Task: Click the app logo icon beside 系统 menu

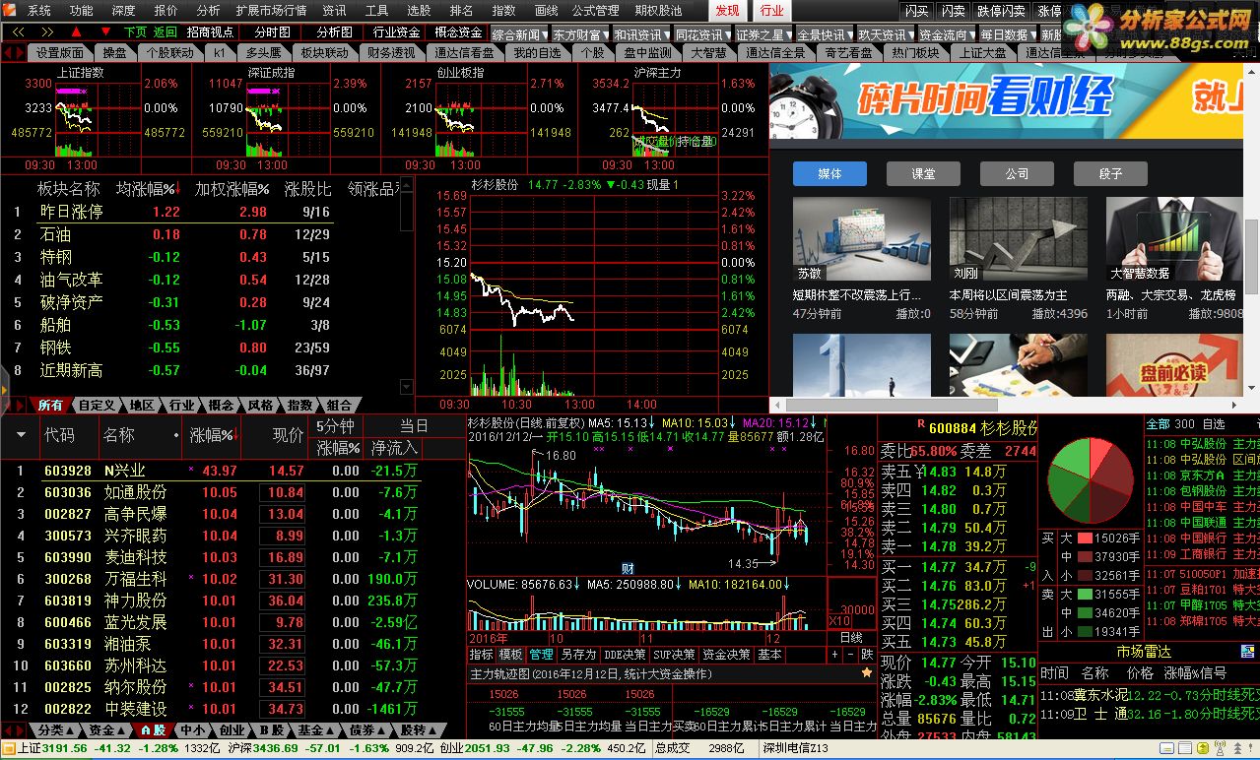Action: [x=11, y=10]
